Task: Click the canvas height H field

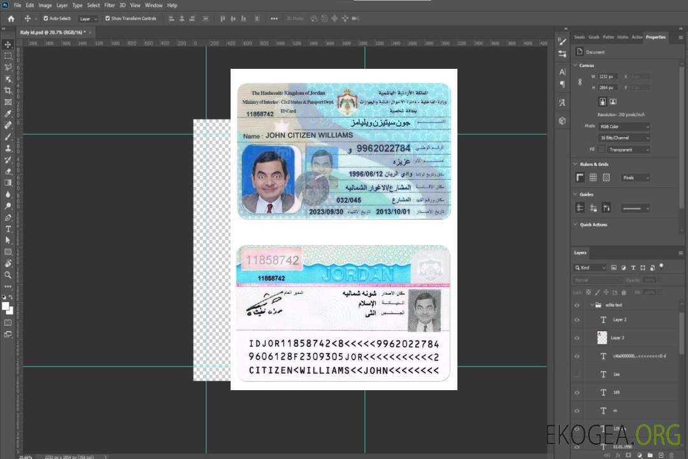Action: pyautogui.click(x=608, y=88)
